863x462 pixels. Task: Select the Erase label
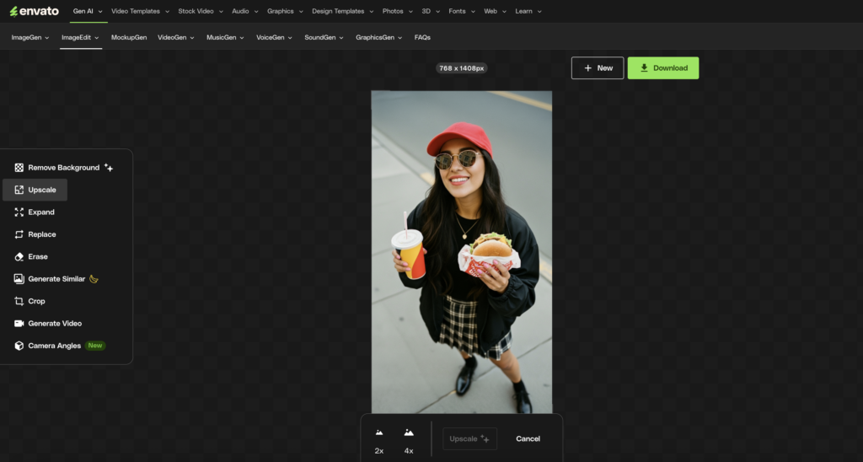(x=38, y=256)
